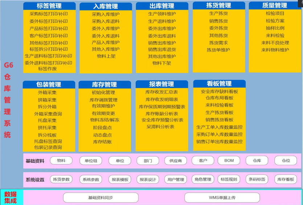Open the 包装管理 module header
The height and width of the screenshot is (205, 303).
coord(49,85)
